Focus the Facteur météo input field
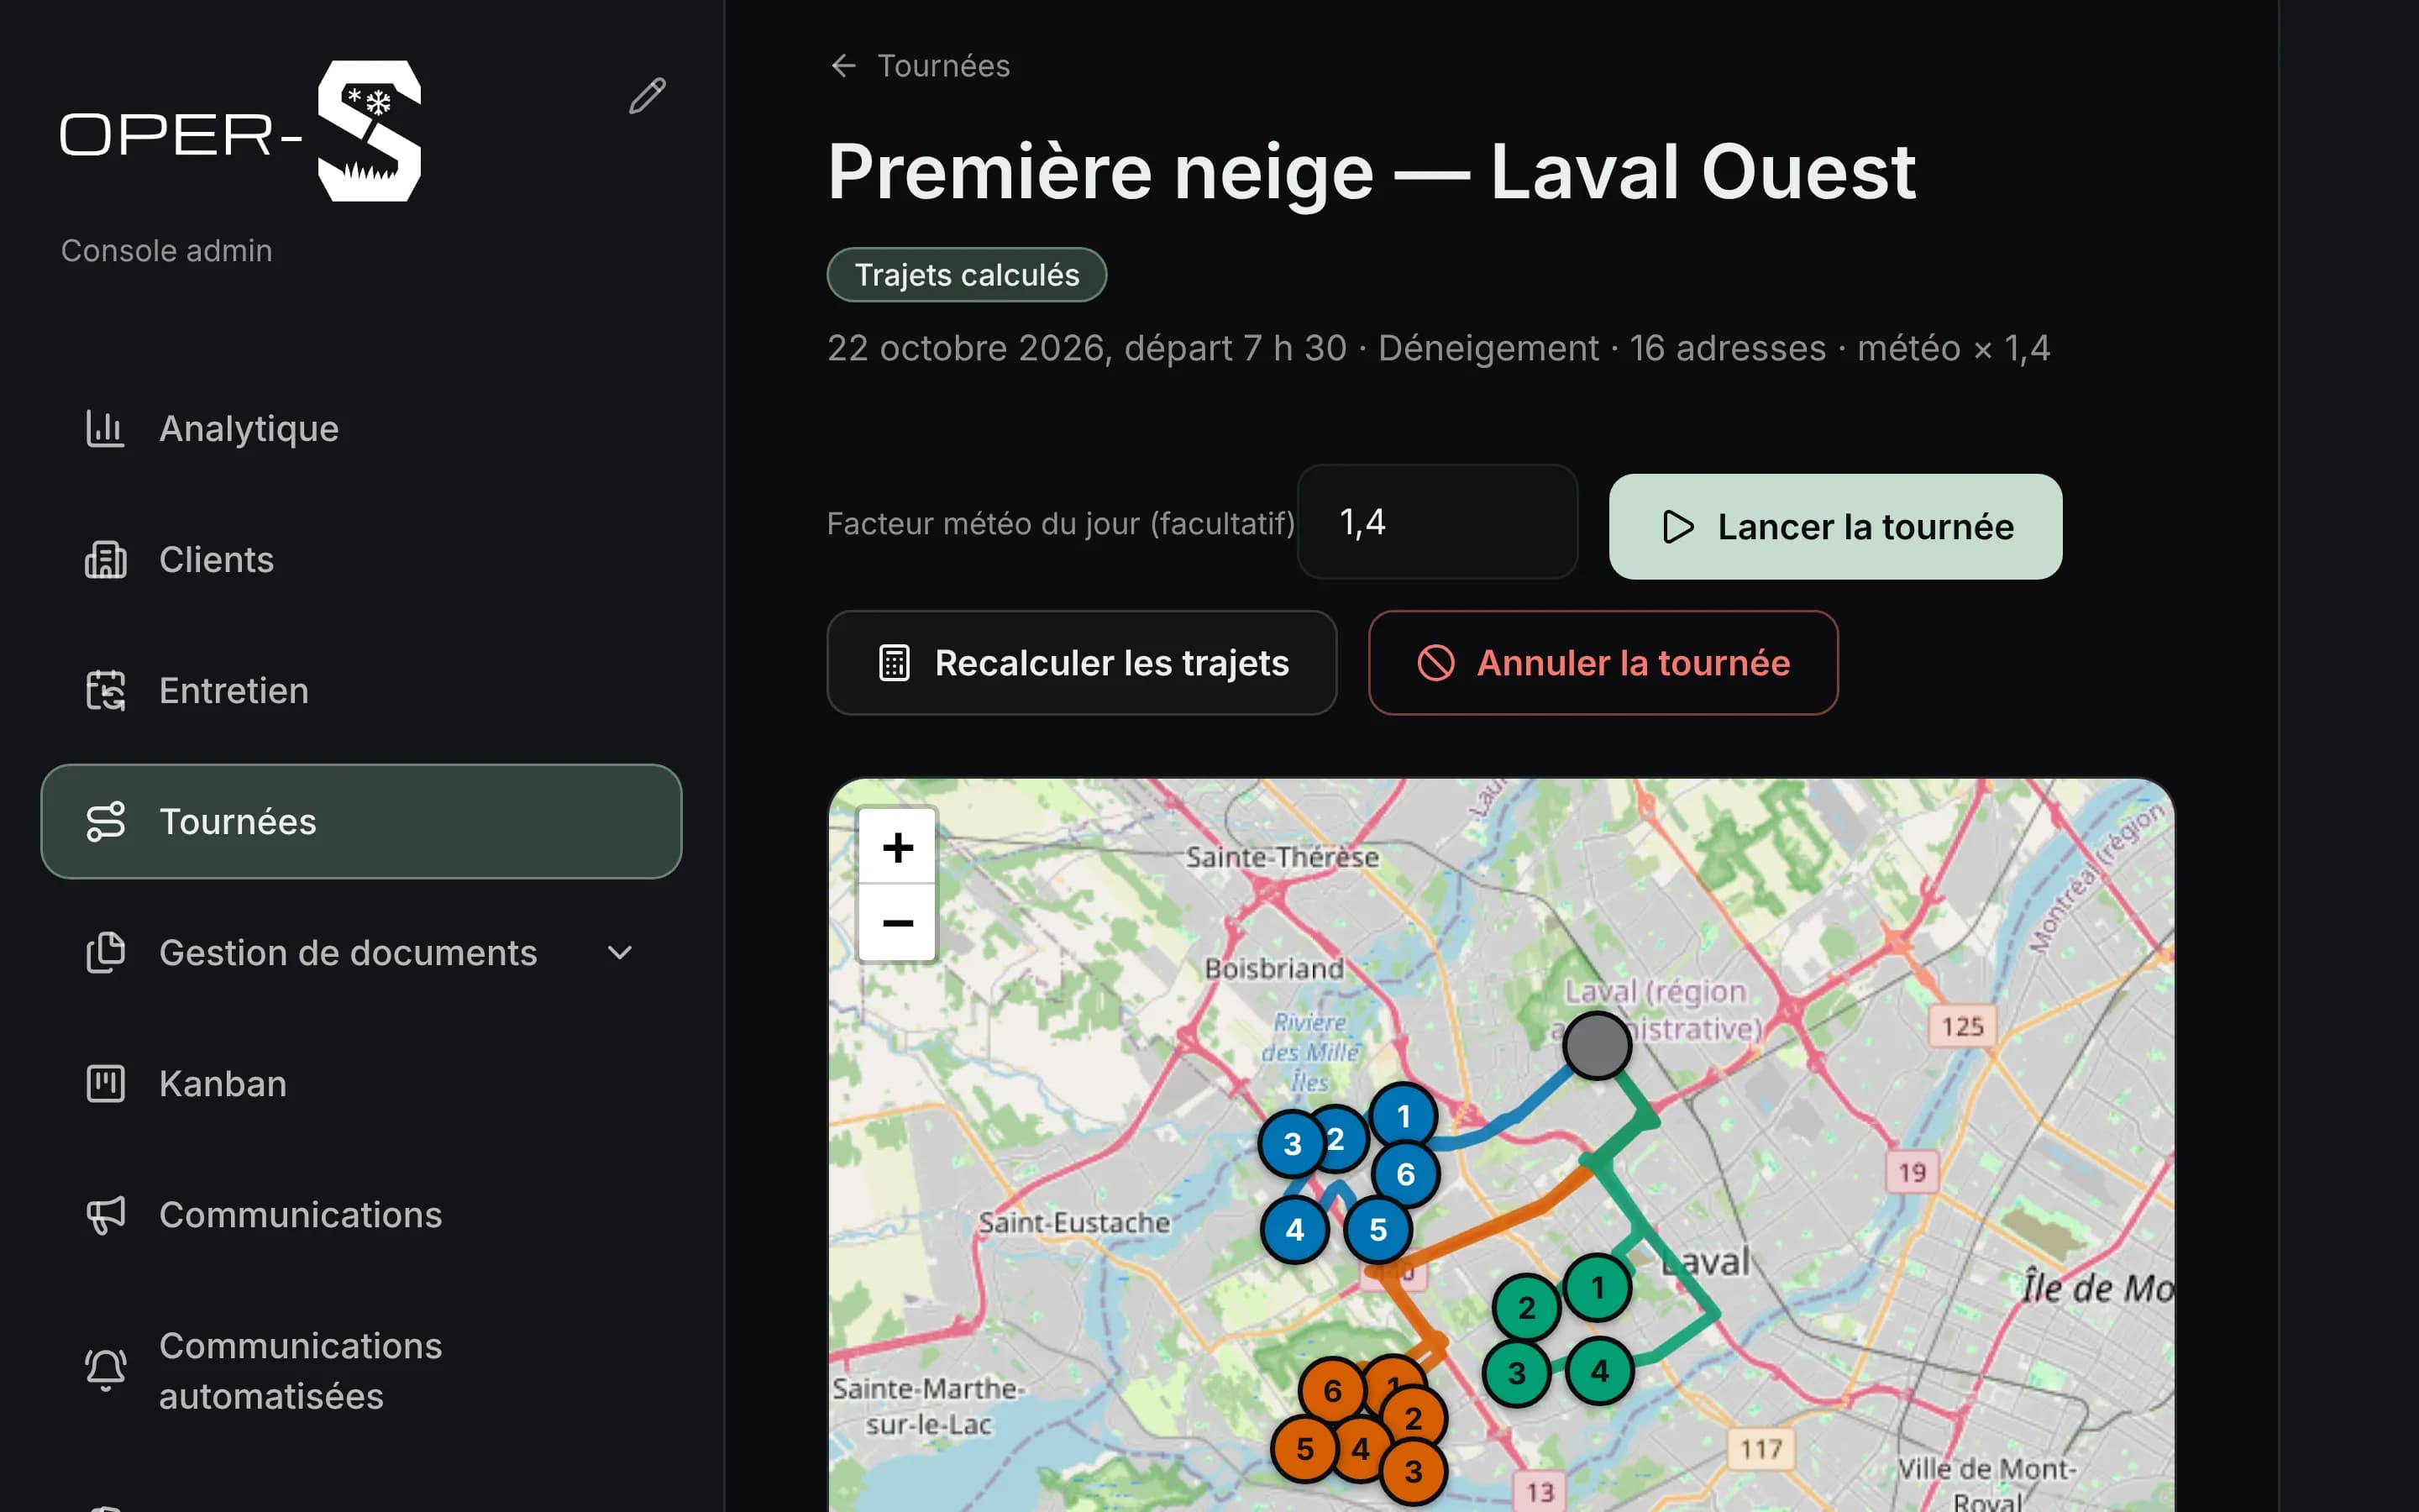Image resolution: width=2419 pixels, height=1512 pixels. pyautogui.click(x=1437, y=522)
